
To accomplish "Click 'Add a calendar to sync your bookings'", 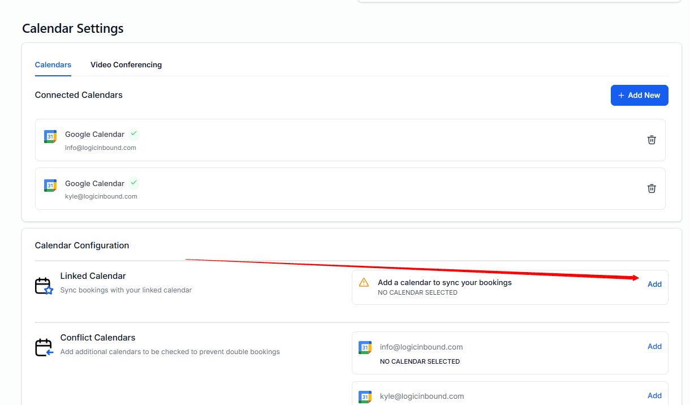I will click(x=445, y=282).
